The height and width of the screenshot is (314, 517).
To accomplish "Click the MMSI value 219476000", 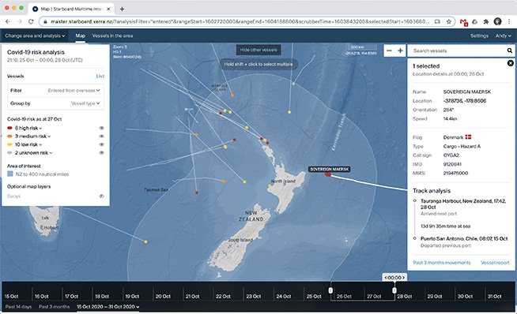I will coord(455,173).
